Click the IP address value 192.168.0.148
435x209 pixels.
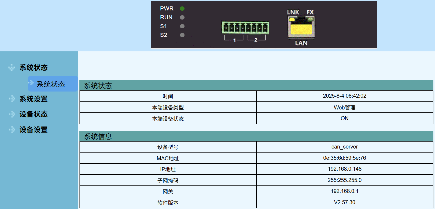(344, 169)
